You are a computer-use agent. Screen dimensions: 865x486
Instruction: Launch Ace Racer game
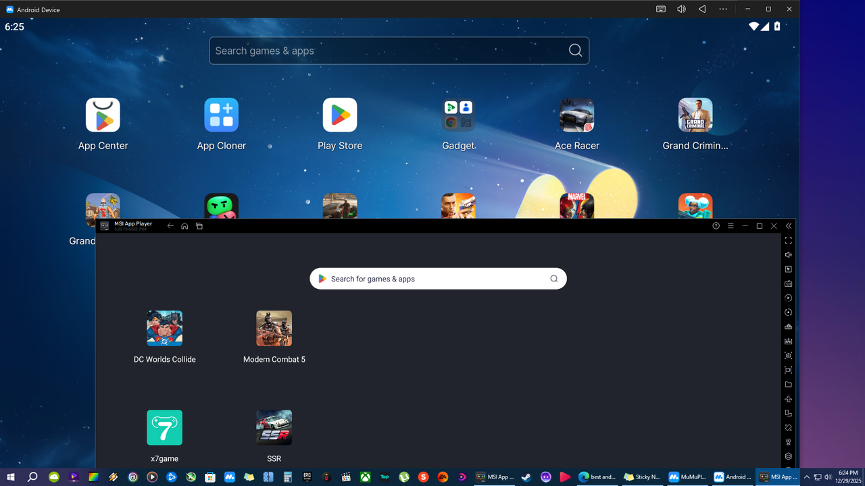[577, 115]
